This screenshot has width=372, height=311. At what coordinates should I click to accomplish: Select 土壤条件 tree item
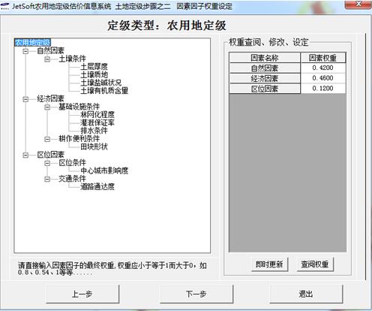(72, 59)
